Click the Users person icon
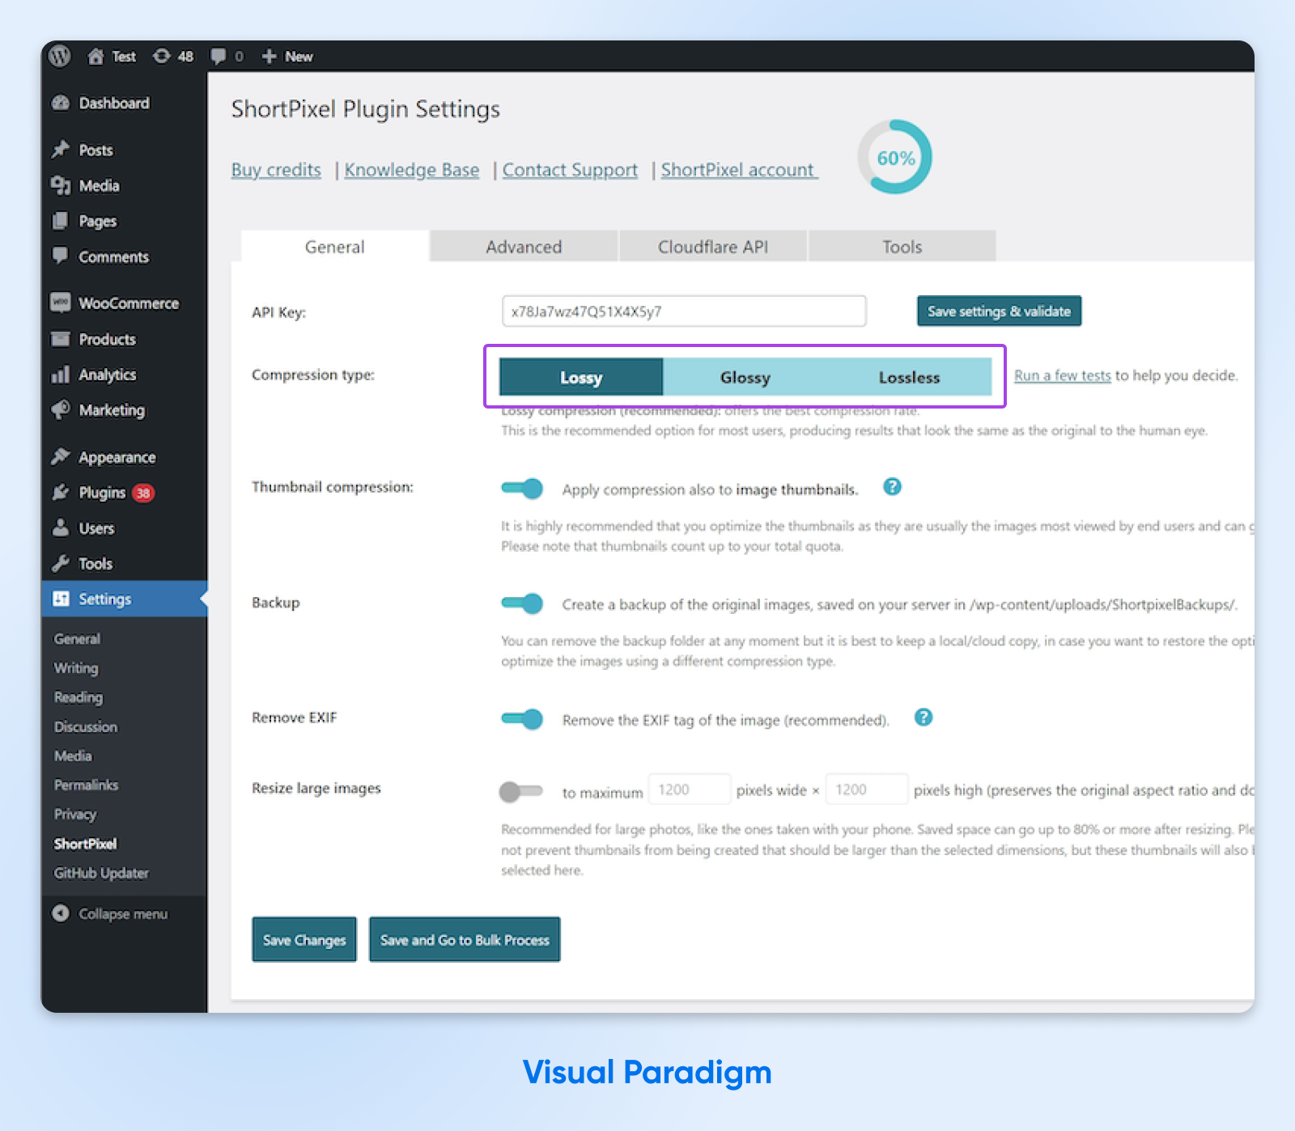Viewport: 1295px width, 1131px height. click(61, 527)
